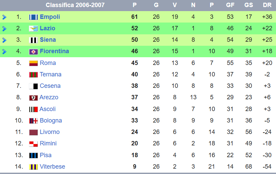Open the Ascoli team link
The width and height of the screenshot is (276, 174).
click(47, 109)
